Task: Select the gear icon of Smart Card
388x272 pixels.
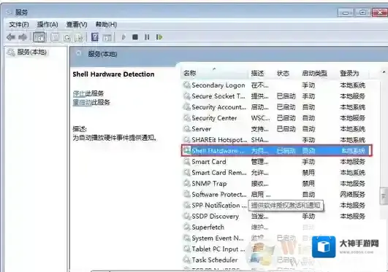Action: (x=186, y=162)
